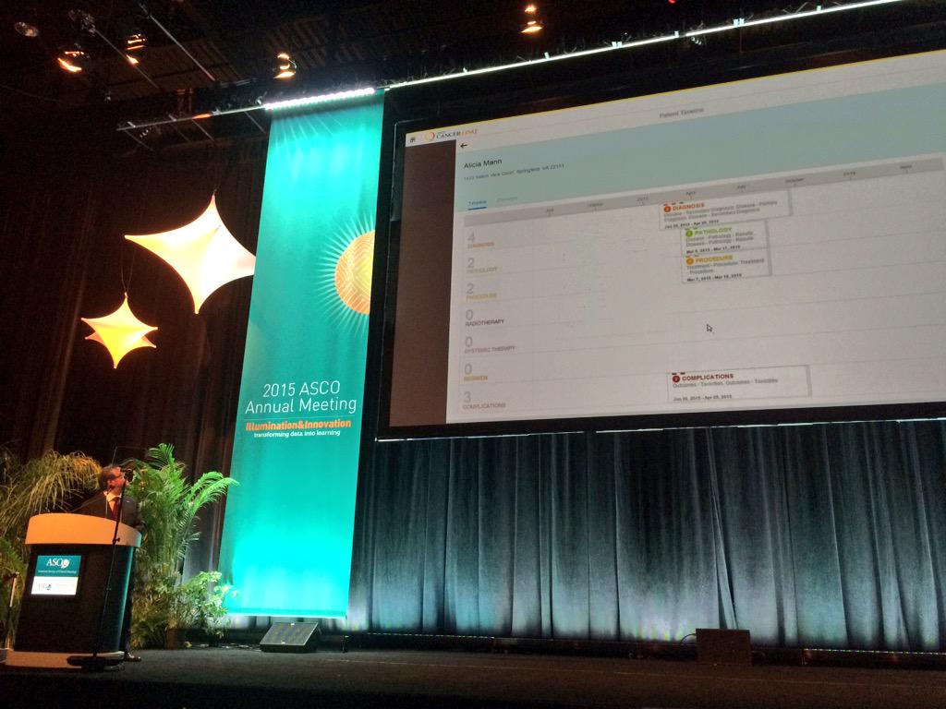Click the yellow Procedure count badge icon
The image size is (946, 709).
[689, 261]
